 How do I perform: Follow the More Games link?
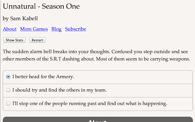click(34, 29)
